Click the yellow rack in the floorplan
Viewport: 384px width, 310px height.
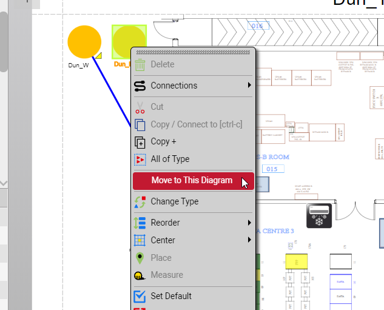296,261
